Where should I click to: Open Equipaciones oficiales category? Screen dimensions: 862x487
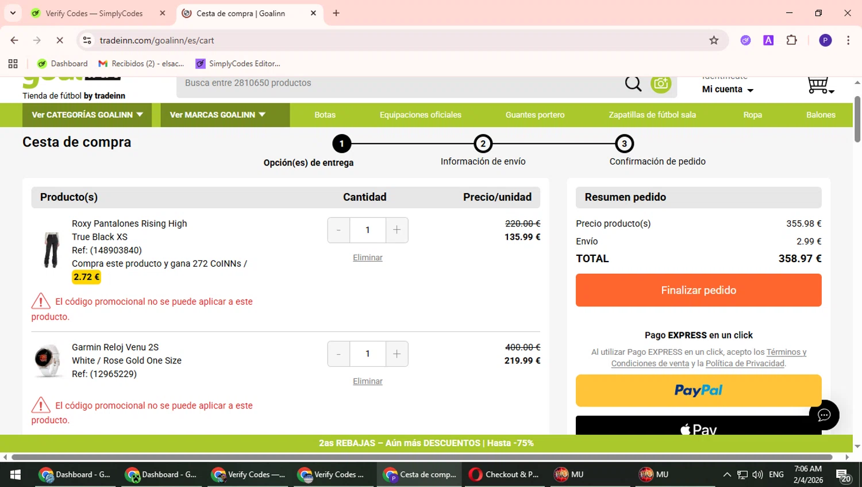[x=421, y=115]
